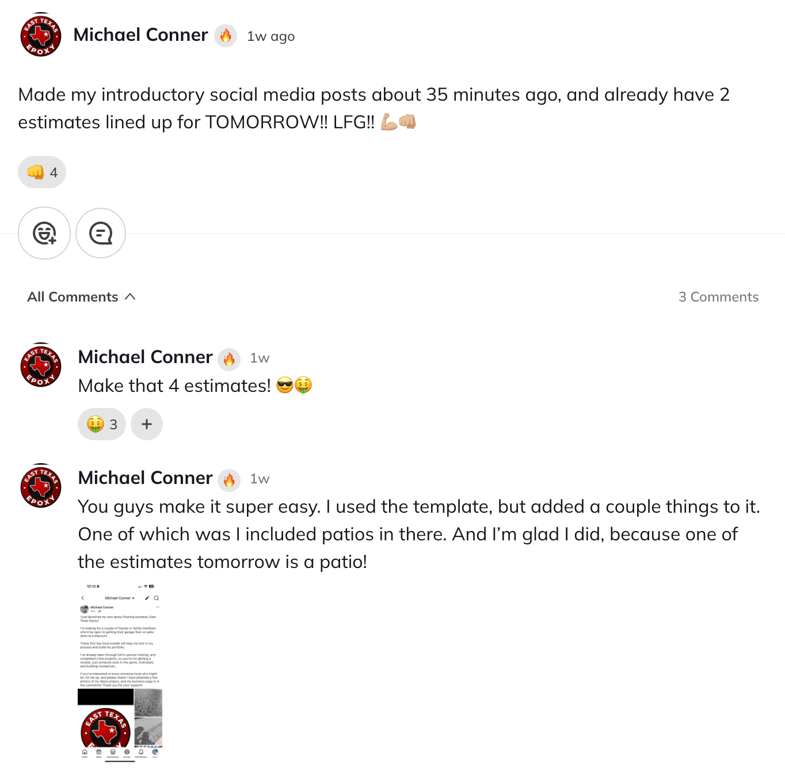
Task: Click the add reaction emoji icon
Action: click(x=44, y=233)
